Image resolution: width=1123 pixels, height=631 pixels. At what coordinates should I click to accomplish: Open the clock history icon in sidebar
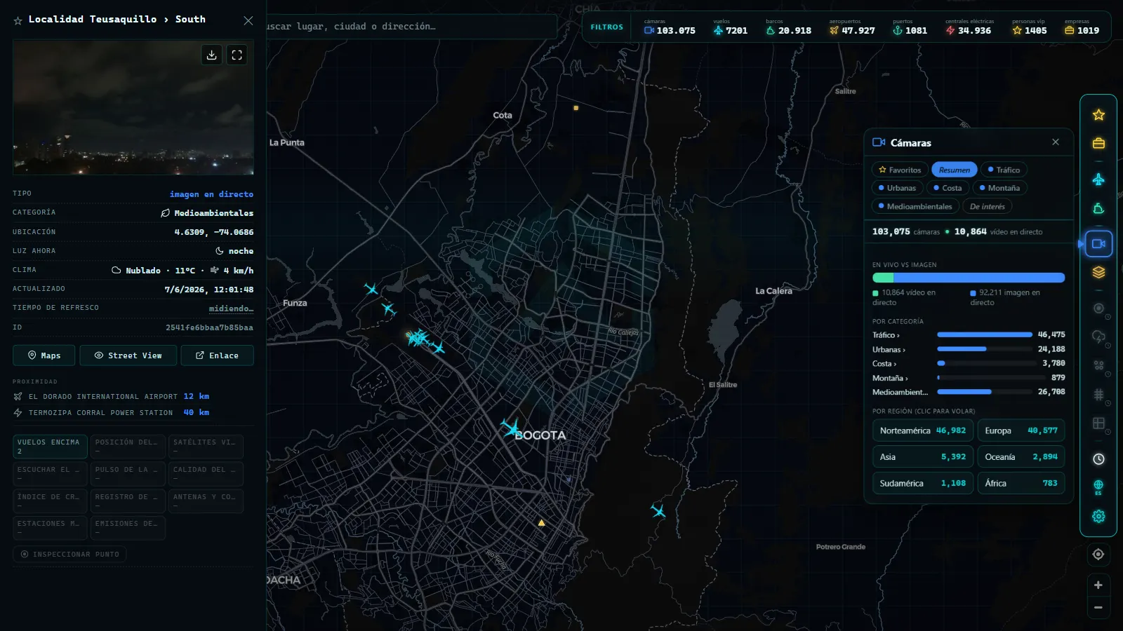[x=1098, y=459]
